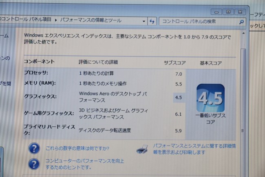Click the highlighted 4.5 graphics subscore
Image resolution: width=265 pixels, height=177 pixels.
click(x=179, y=98)
